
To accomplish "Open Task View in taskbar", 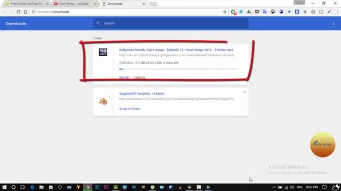I will click(x=22, y=187).
